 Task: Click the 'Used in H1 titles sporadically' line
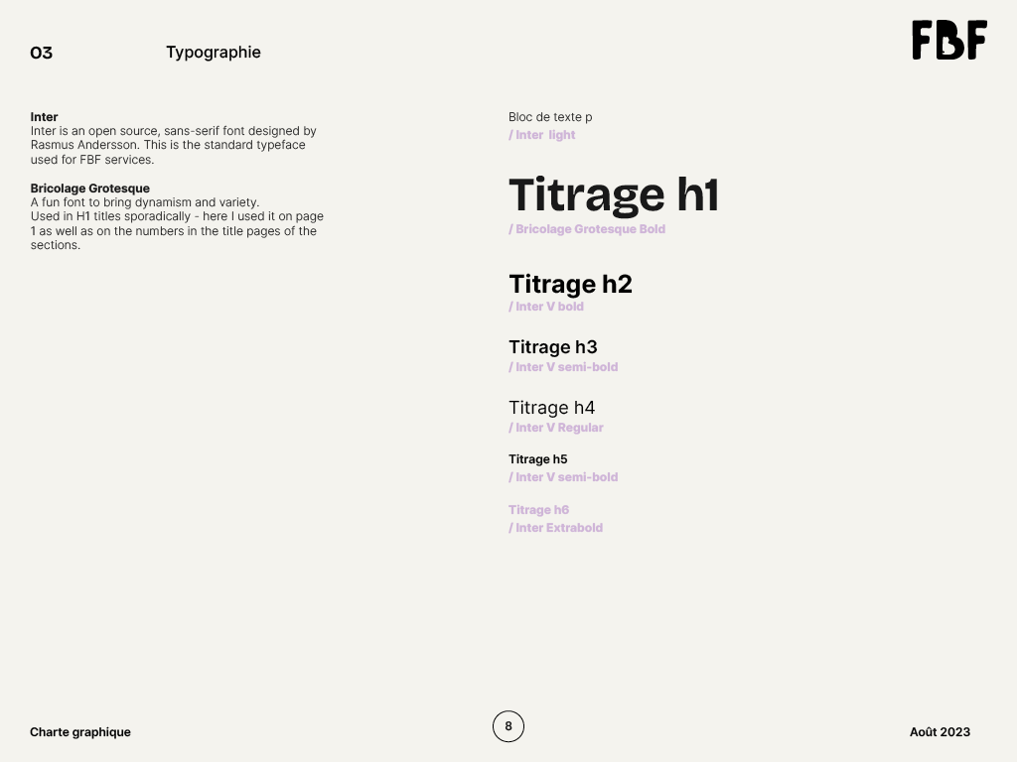[177, 216]
